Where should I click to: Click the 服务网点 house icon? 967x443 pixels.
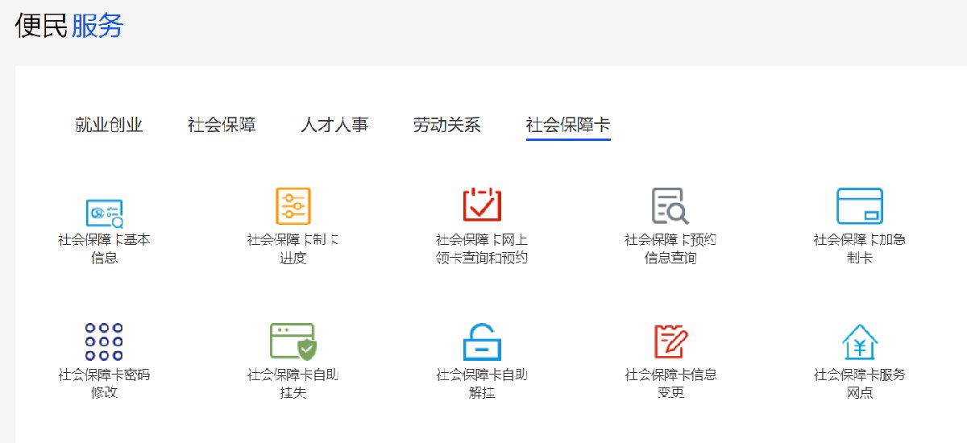[x=859, y=342]
